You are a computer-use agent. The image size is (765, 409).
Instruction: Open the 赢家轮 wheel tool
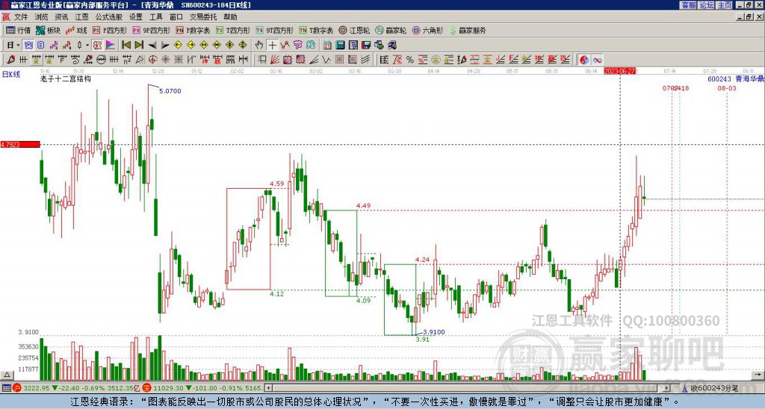[391, 30]
